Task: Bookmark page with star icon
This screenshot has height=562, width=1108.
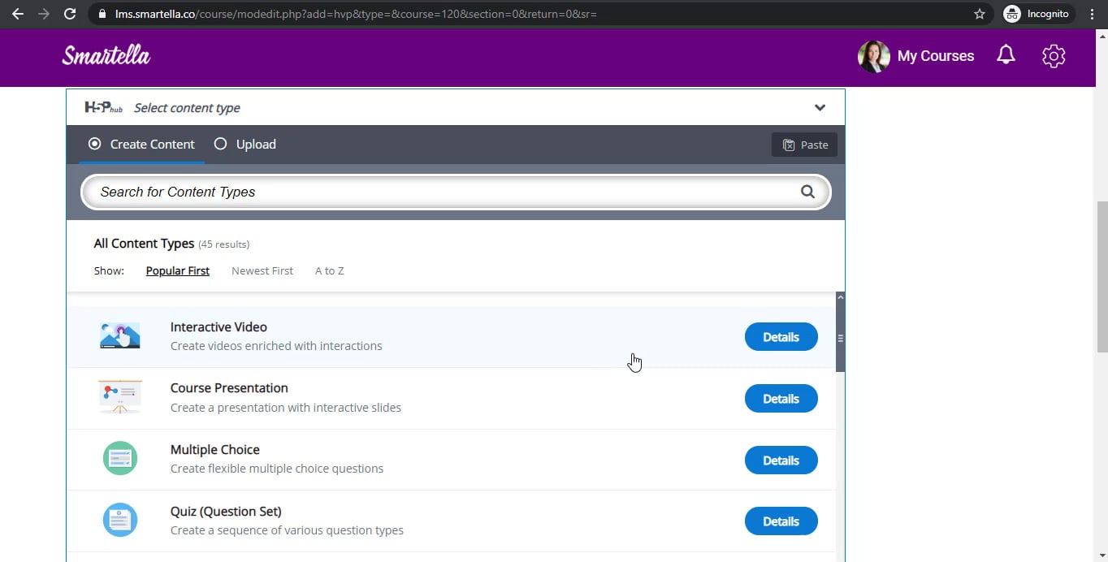Action: (x=980, y=14)
